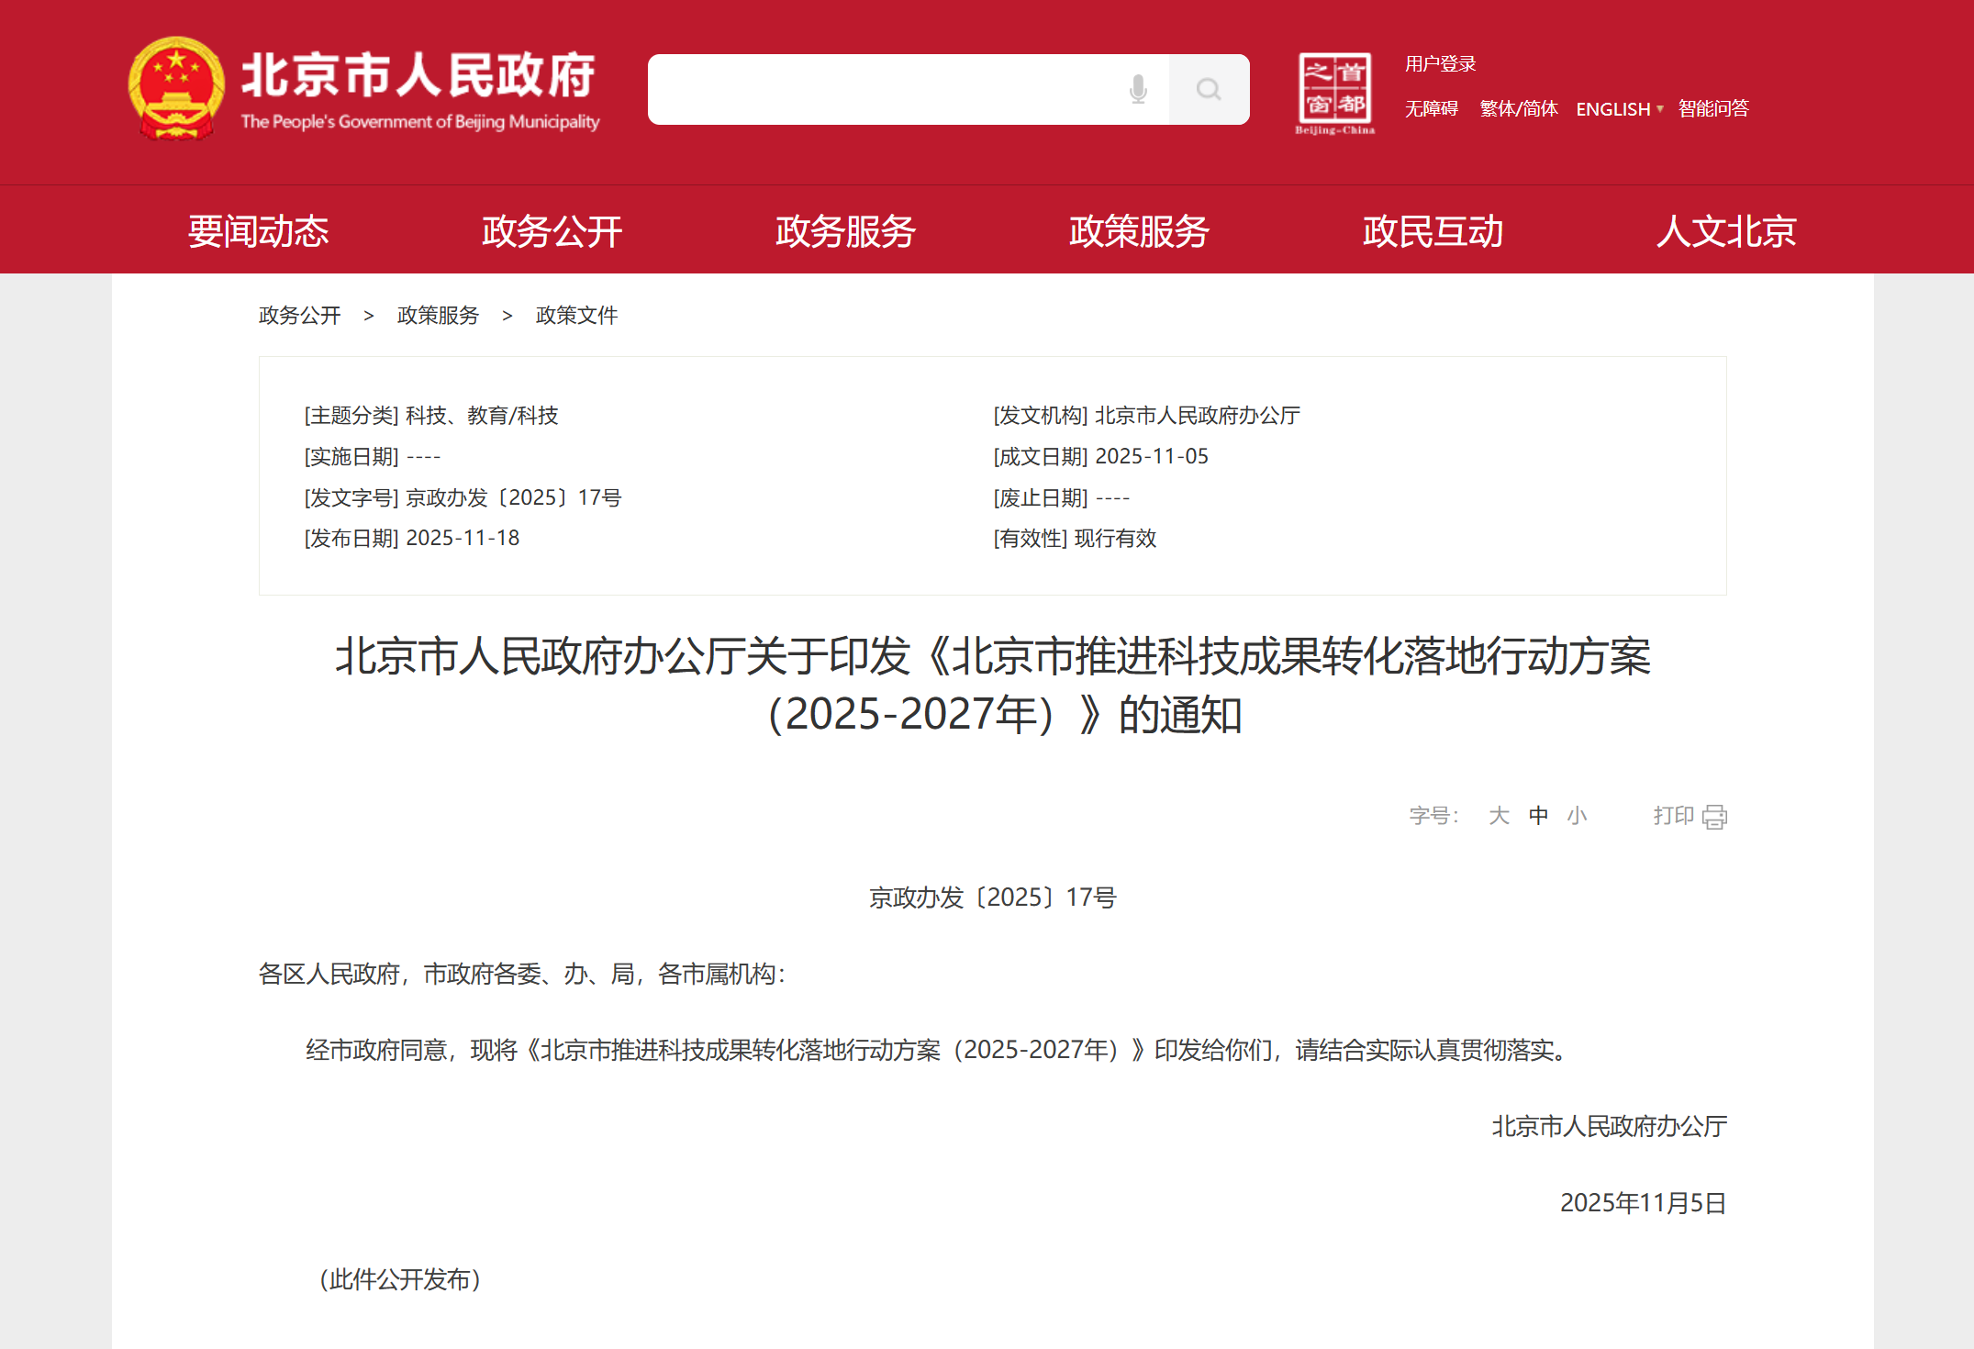Open the 要闻动态 navigation menu

258,231
